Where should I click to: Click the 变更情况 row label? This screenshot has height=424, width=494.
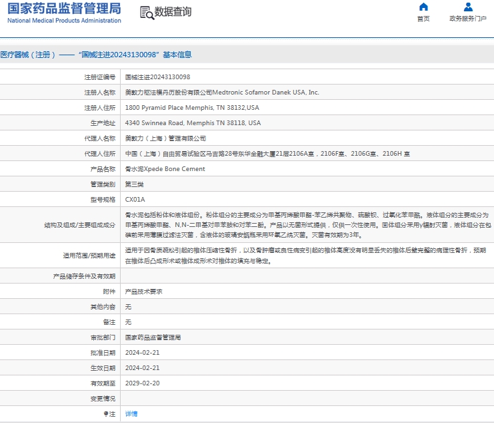103,399
